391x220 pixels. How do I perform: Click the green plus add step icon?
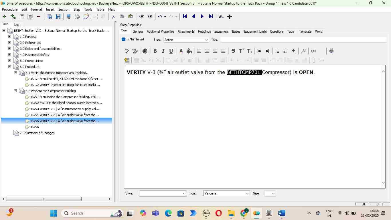point(4,17)
